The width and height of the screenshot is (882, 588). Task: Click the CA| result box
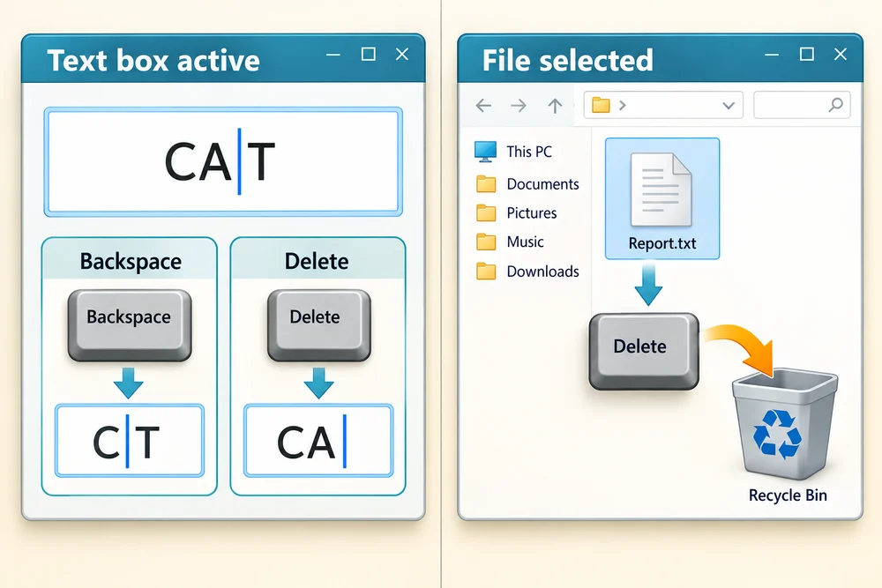point(318,441)
